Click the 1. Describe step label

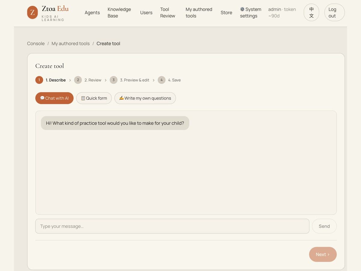tap(56, 80)
